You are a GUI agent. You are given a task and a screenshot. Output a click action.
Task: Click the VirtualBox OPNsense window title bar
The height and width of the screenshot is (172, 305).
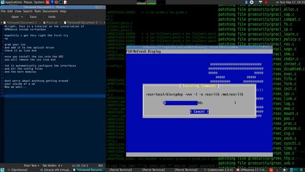(x=199, y=47)
